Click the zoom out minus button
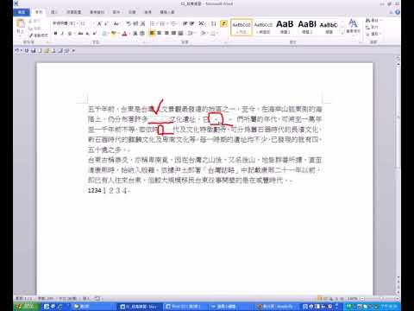 coord(362,299)
